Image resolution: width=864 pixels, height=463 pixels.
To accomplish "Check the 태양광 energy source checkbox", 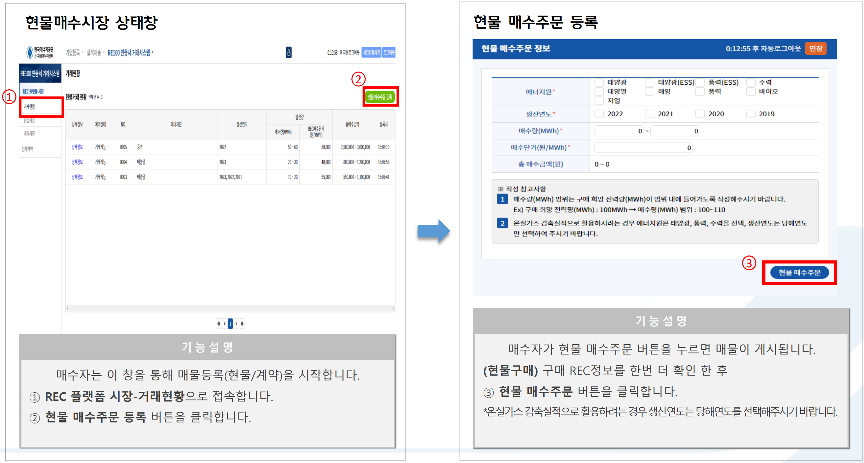I will (x=599, y=82).
